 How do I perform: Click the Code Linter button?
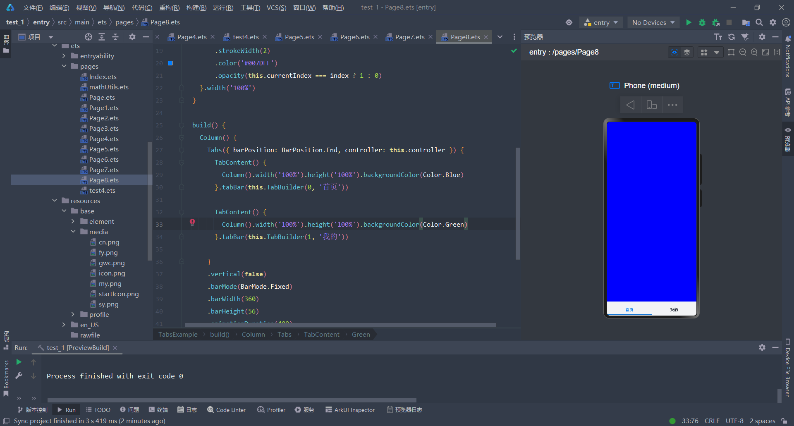click(226, 410)
